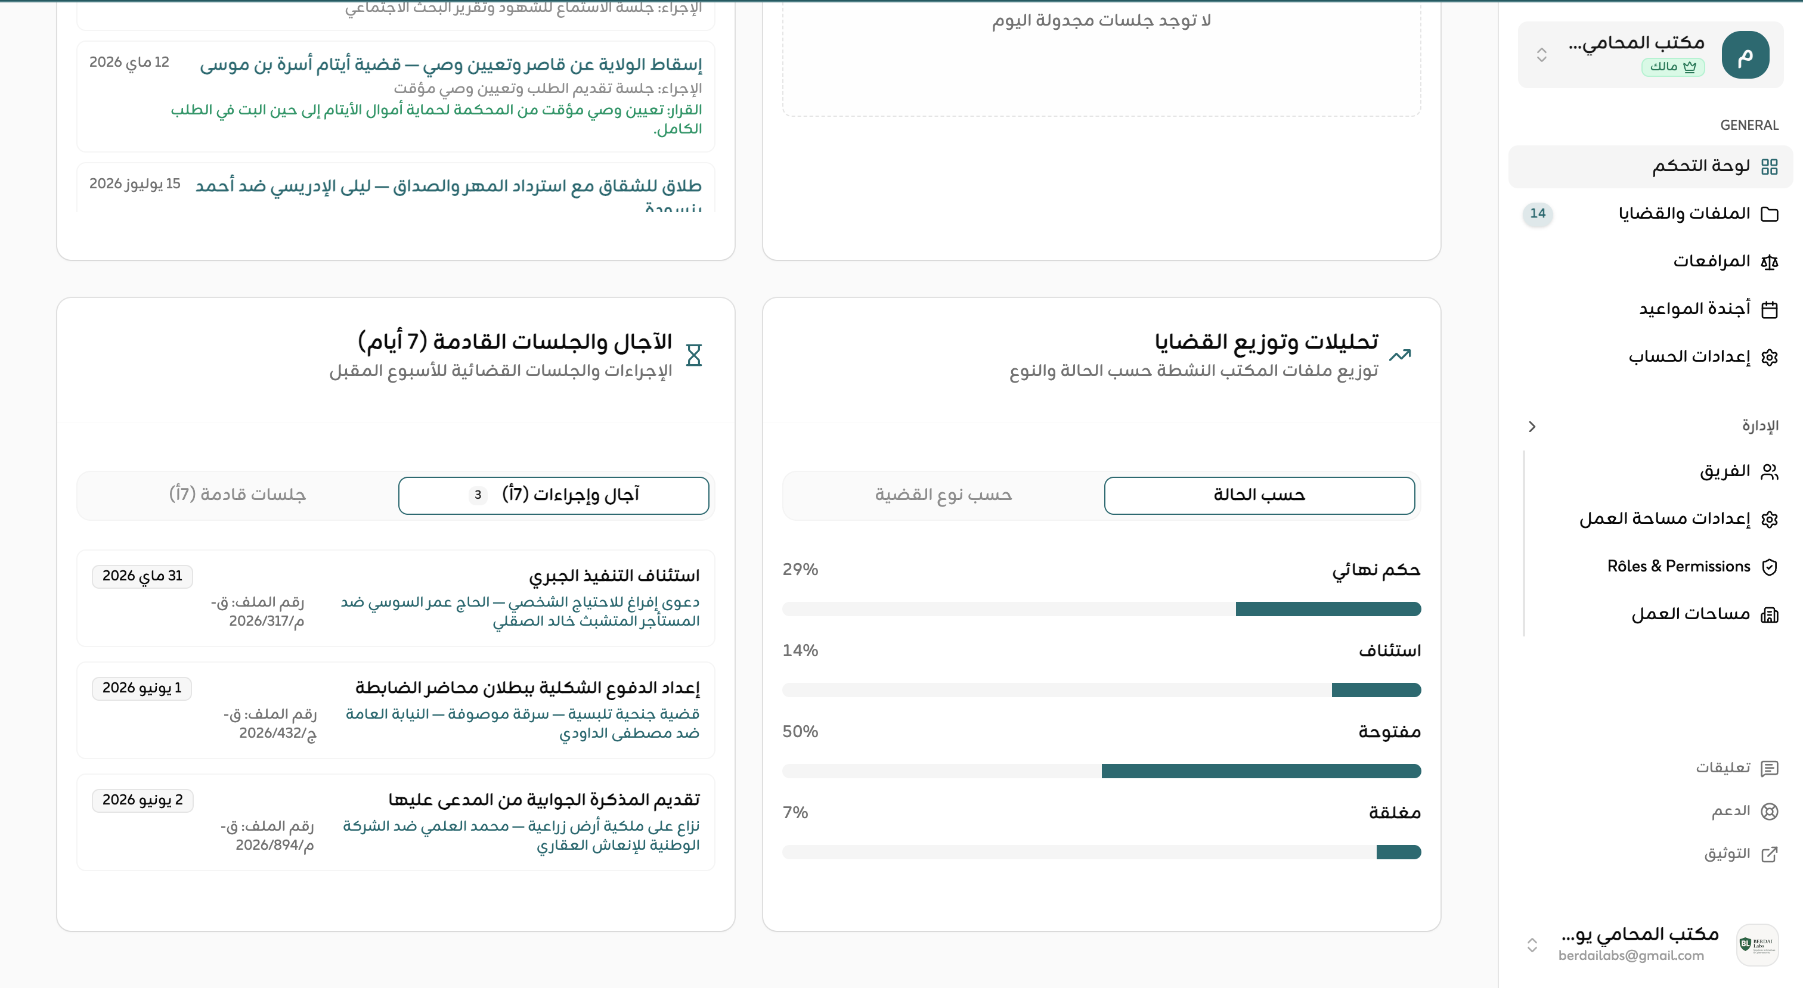Go to المرافعات page
The width and height of the screenshot is (1803, 988).
[1650, 262]
